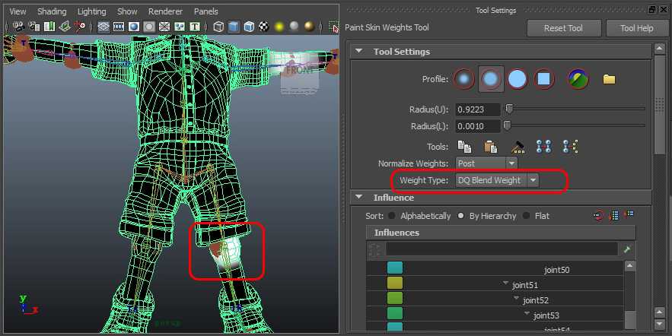This screenshot has height=336, width=672.
Task: Collapse the Tool Settings section
Action: tap(359, 52)
